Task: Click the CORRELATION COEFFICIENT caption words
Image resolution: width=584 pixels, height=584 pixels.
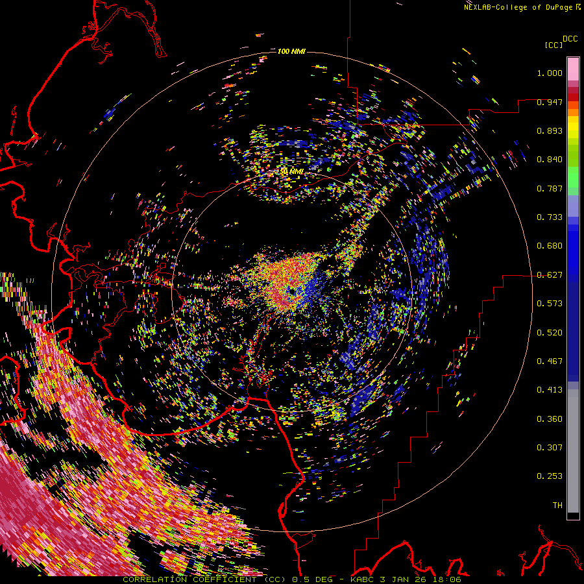Action: [x=189, y=579]
